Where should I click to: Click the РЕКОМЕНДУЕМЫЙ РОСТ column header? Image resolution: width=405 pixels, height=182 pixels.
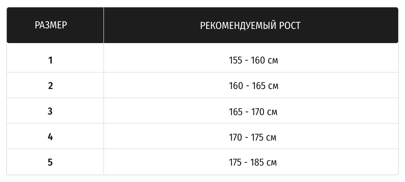coord(250,26)
